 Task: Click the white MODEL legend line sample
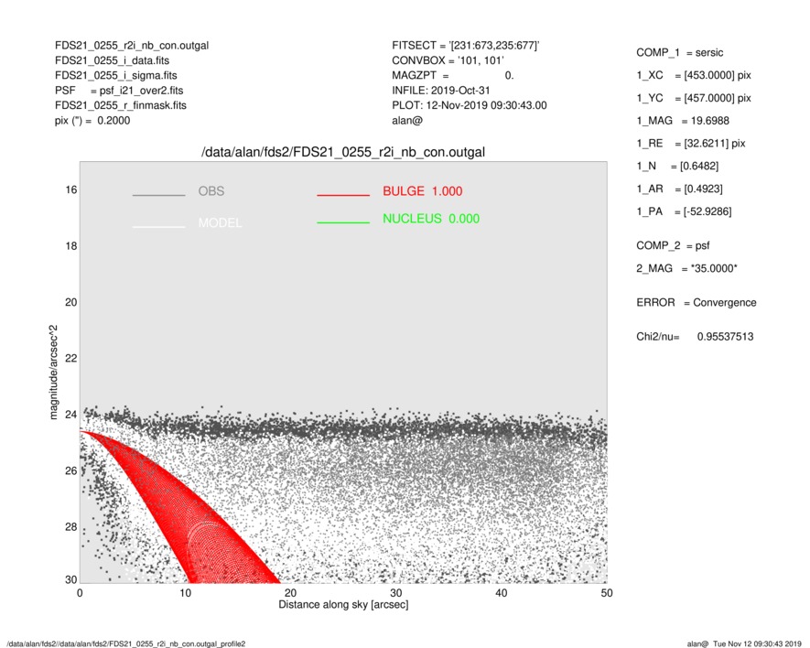click(158, 227)
